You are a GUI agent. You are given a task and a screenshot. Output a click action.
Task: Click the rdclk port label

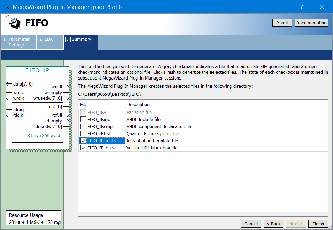click(18, 115)
